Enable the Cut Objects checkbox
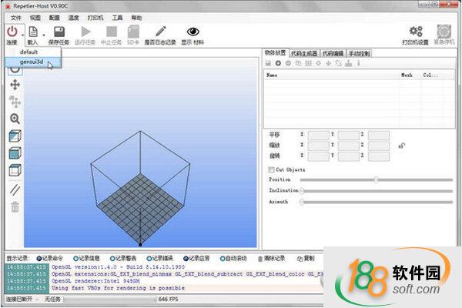This screenshot has height=308, width=462. (271, 169)
